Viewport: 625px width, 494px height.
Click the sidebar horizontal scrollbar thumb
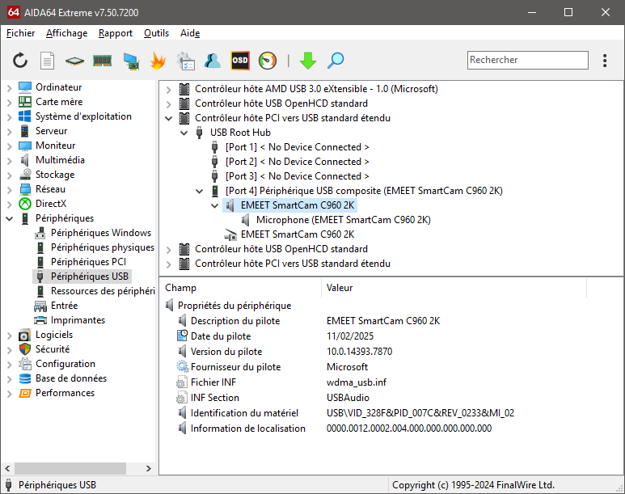point(70,468)
